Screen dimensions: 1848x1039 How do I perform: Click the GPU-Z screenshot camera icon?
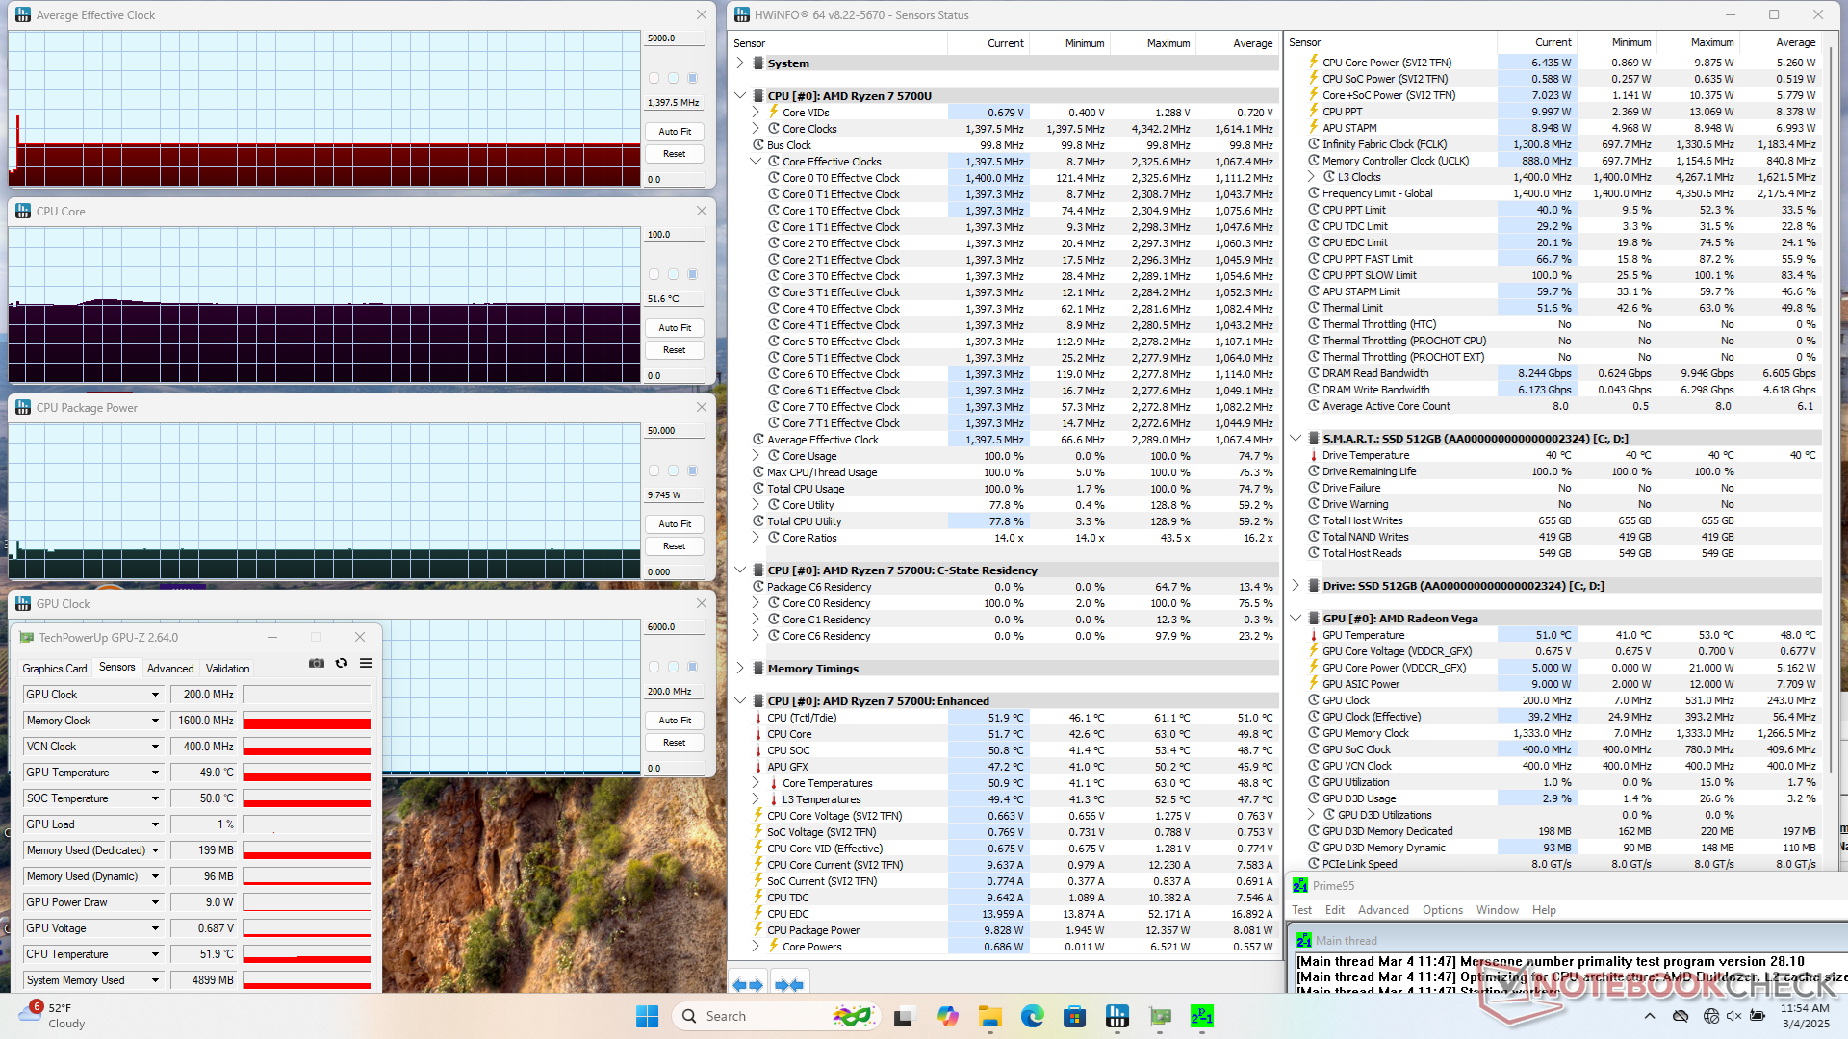pyautogui.click(x=316, y=664)
